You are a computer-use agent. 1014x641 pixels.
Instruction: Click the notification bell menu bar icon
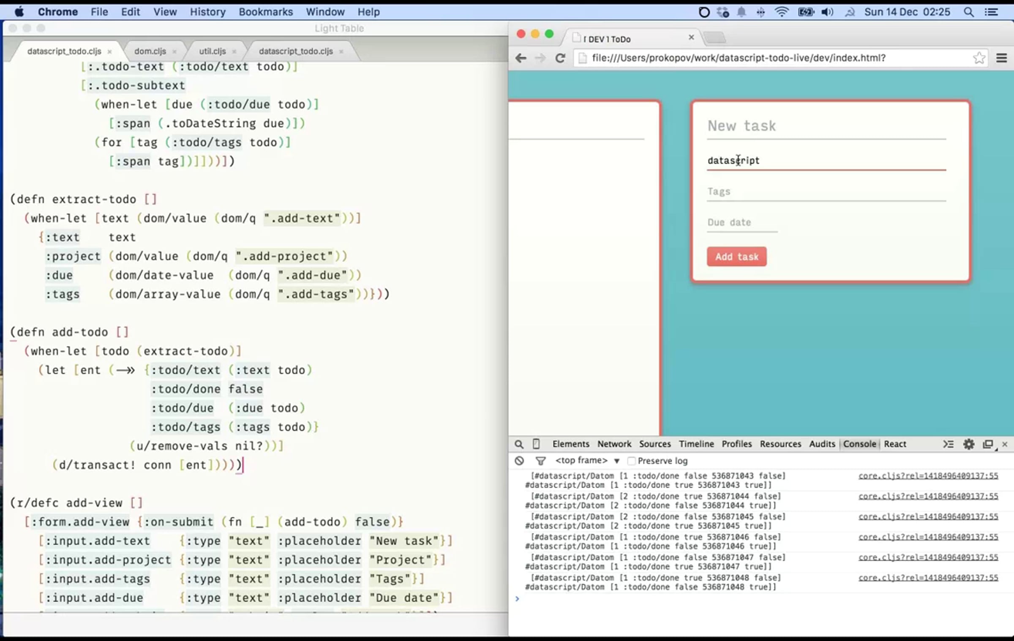pos(741,12)
